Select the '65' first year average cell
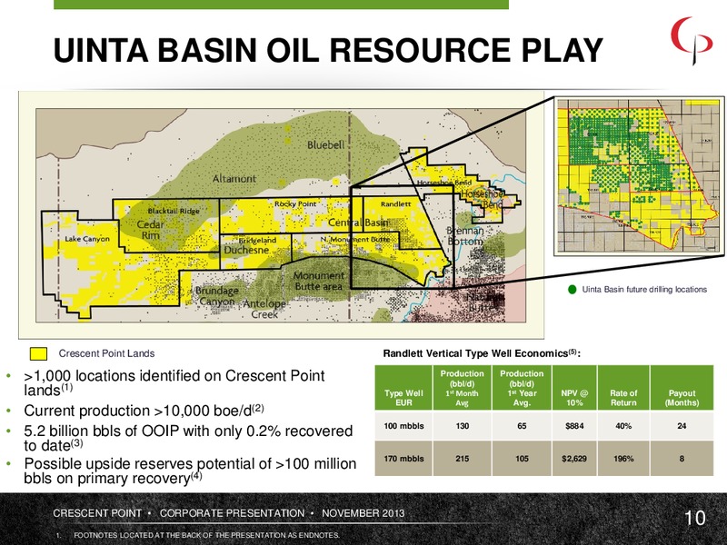Image resolution: width=727 pixels, height=545 pixels. [522, 426]
